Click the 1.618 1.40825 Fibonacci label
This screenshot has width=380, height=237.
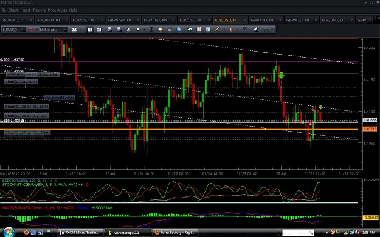[12, 120]
